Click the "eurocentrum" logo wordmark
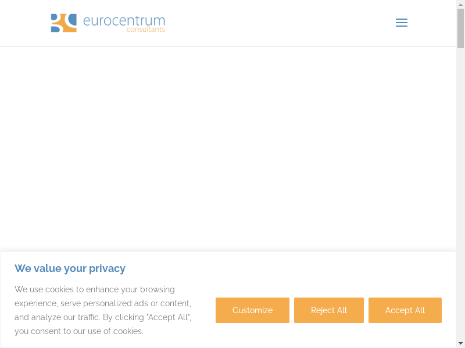The image size is (465, 348). pos(124,21)
